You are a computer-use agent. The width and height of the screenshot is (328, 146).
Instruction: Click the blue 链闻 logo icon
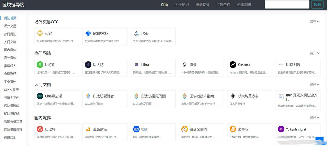point(137,129)
